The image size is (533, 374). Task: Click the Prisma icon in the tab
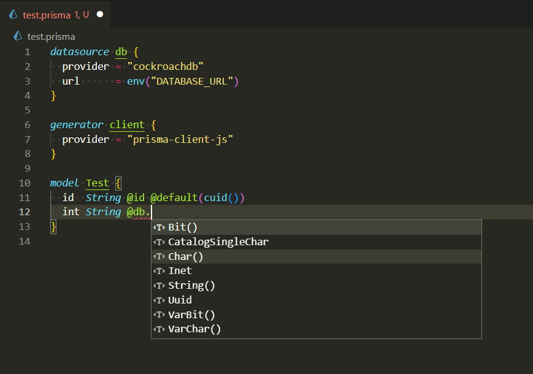(13, 14)
